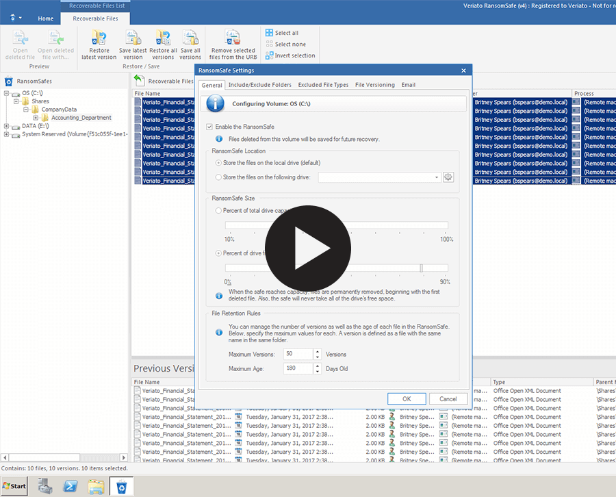Click the OK button
The image size is (616, 497).
coord(407,399)
